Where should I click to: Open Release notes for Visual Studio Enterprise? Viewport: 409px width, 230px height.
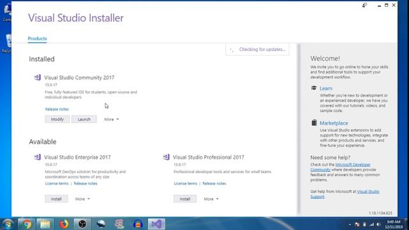pos(85,183)
